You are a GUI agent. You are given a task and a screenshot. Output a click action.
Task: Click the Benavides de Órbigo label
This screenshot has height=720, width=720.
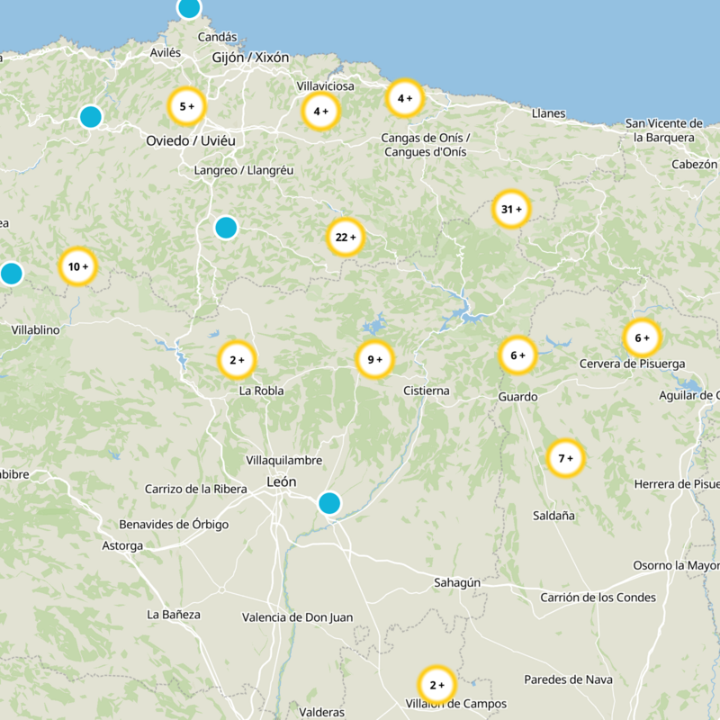174,525
